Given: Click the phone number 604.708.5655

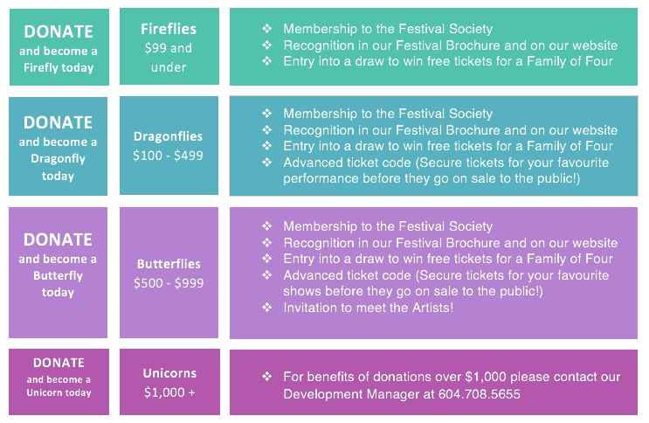Looking at the screenshot, I should tap(480, 393).
